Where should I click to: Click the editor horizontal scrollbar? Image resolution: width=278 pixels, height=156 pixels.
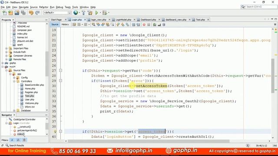click(x=149, y=141)
